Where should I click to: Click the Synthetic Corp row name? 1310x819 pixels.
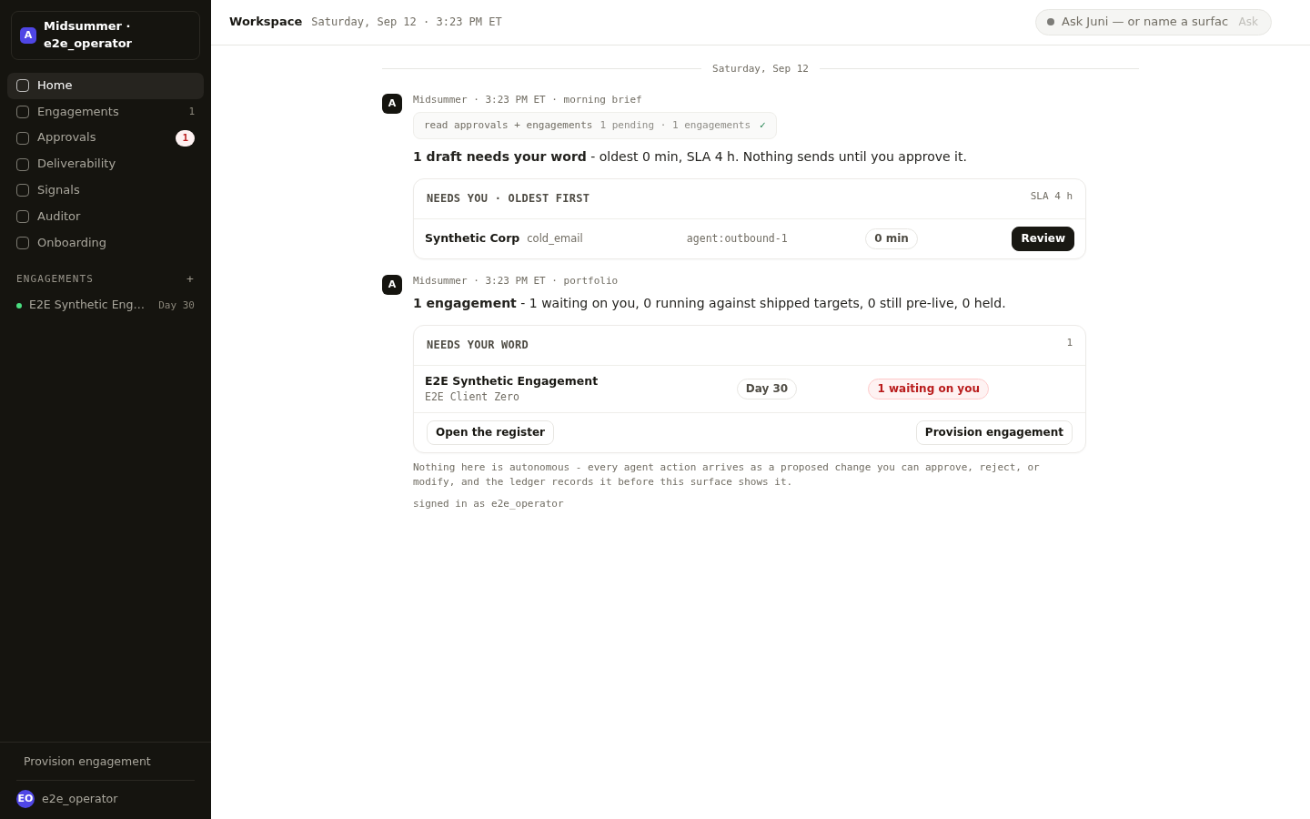tap(472, 238)
